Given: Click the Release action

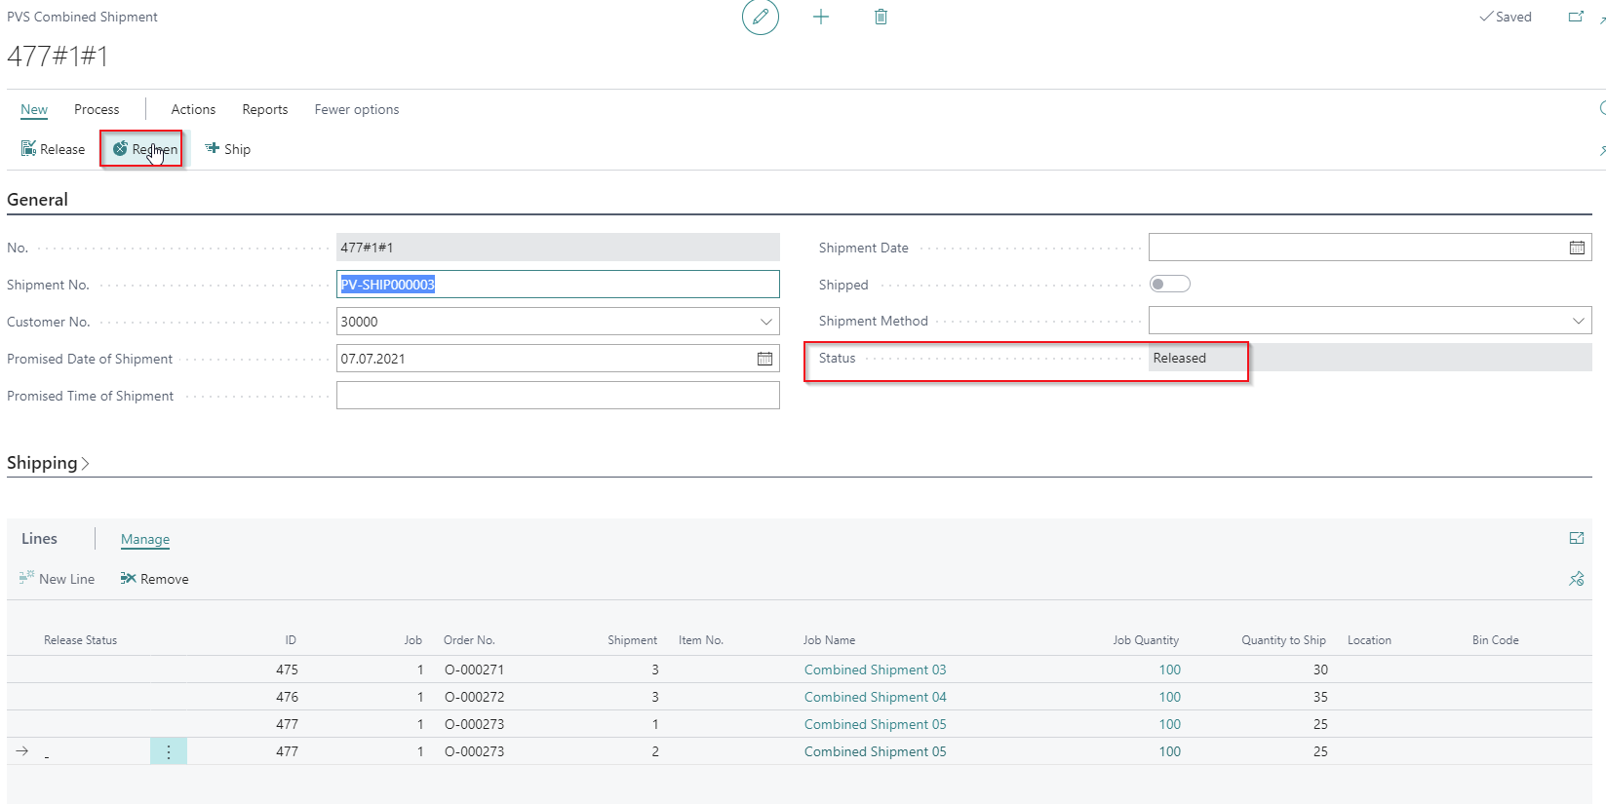Looking at the screenshot, I should pos(54,149).
